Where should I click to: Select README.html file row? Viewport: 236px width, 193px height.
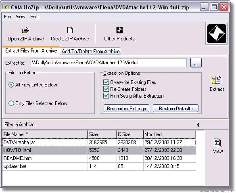[99, 158]
